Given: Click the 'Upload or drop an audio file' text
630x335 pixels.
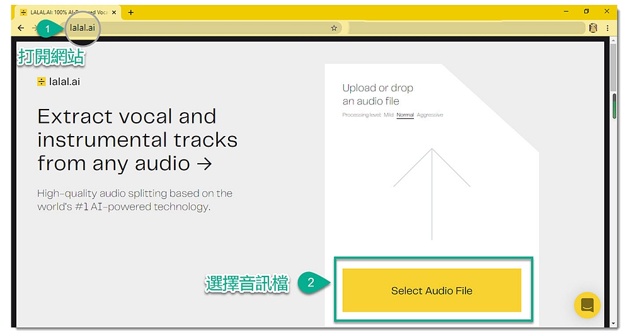Looking at the screenshot, I should pos(377,94).
